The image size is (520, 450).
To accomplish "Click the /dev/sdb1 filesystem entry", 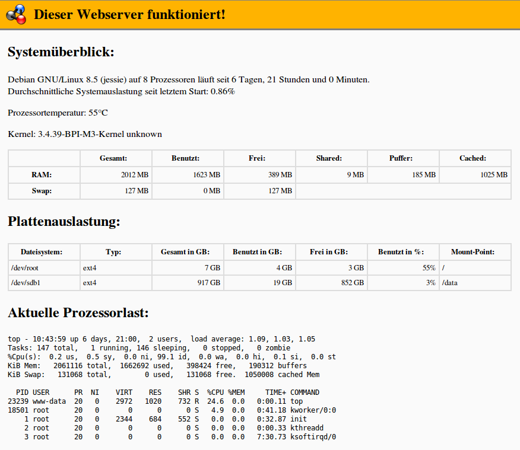I will 25,283.
